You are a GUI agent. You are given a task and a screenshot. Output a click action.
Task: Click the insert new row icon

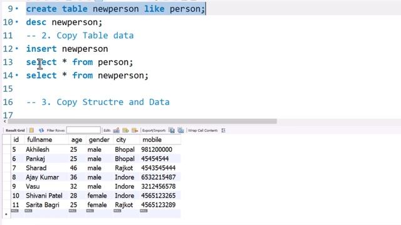(125, 131)
